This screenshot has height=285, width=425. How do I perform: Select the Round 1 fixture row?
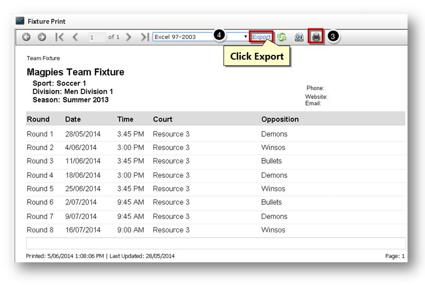click(216, 134)
